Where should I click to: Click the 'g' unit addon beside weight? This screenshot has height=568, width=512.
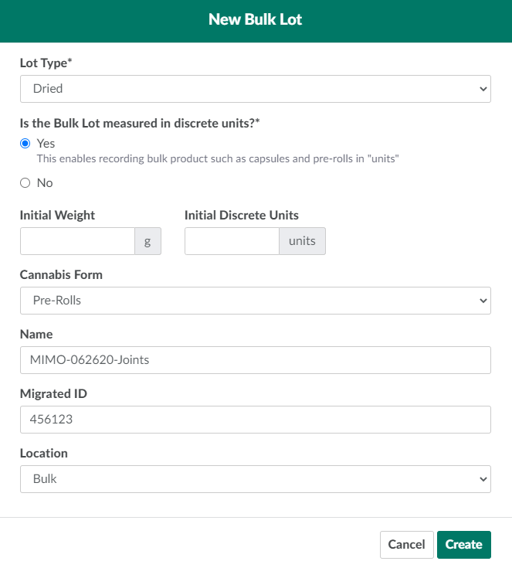[x=147, y=241]
